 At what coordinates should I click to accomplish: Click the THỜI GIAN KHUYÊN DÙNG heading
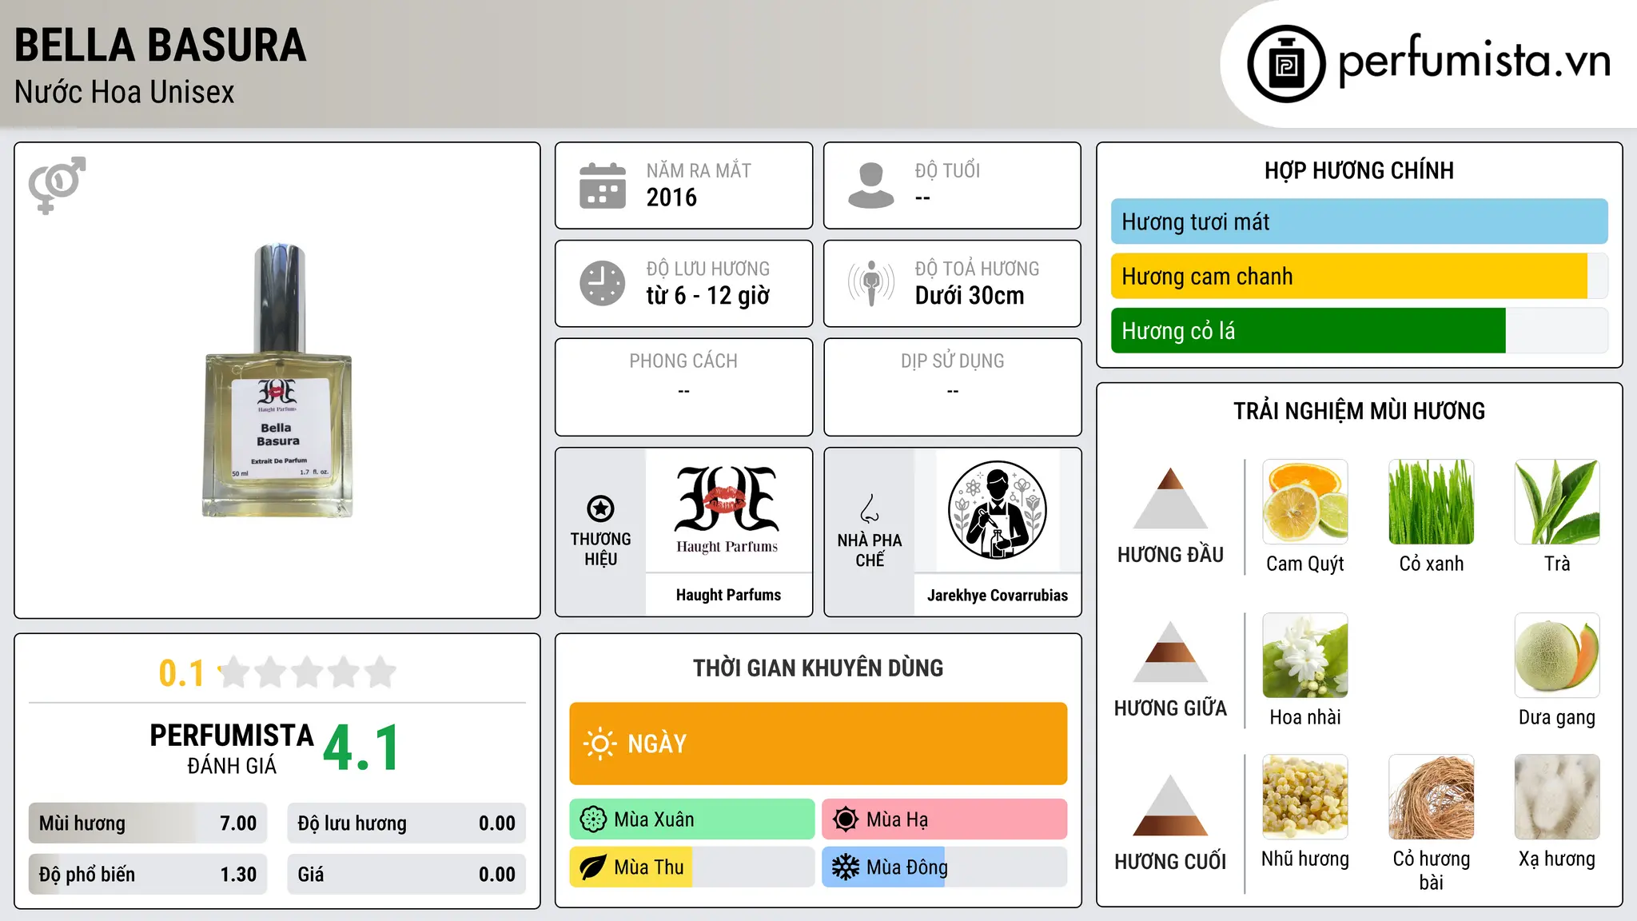pos(818,668)
